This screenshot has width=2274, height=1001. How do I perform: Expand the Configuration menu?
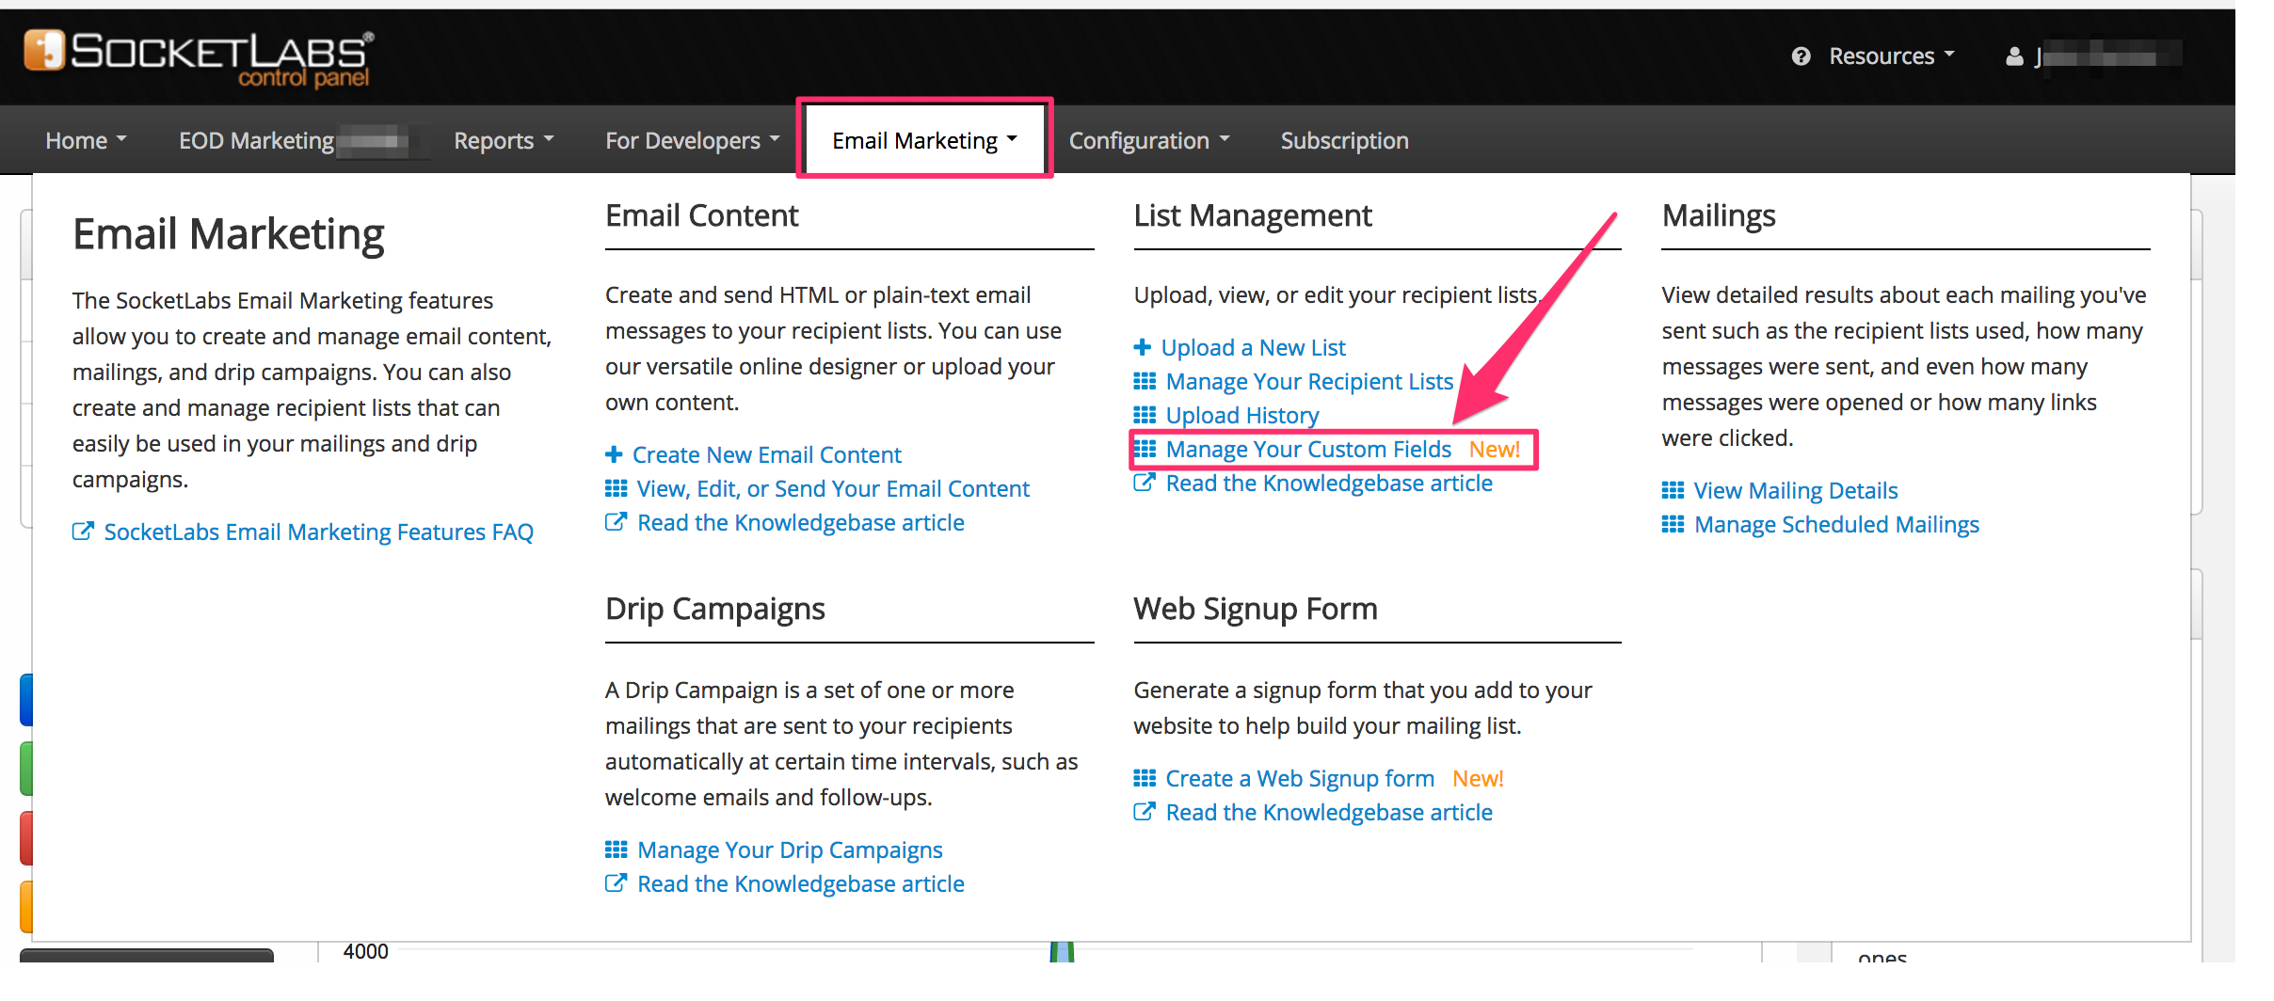1149,140
